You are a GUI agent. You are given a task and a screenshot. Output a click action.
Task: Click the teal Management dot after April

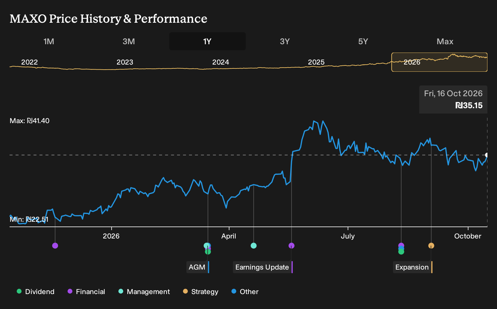(254, 246)
